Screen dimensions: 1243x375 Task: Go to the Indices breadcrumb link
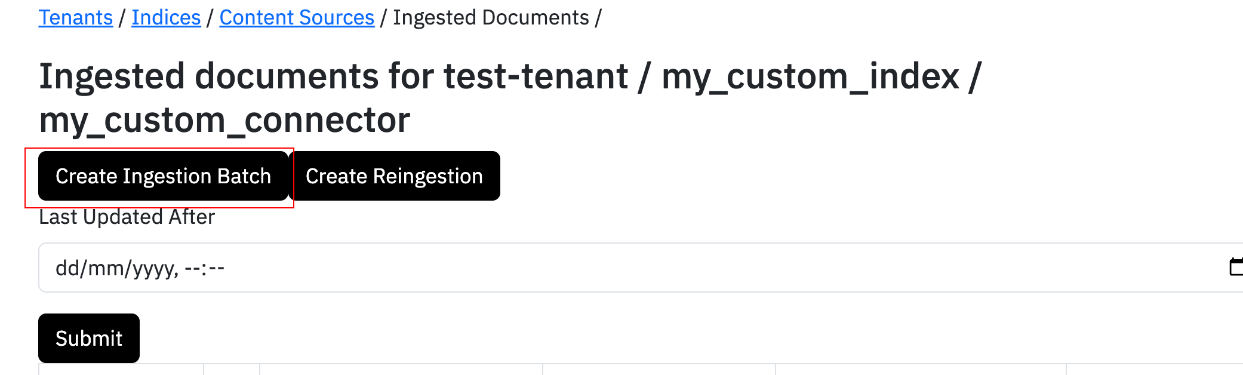166,18
